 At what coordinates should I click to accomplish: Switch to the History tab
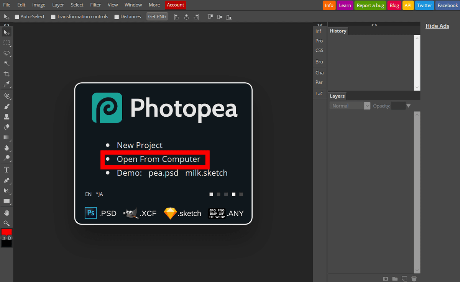coord(338,31)
